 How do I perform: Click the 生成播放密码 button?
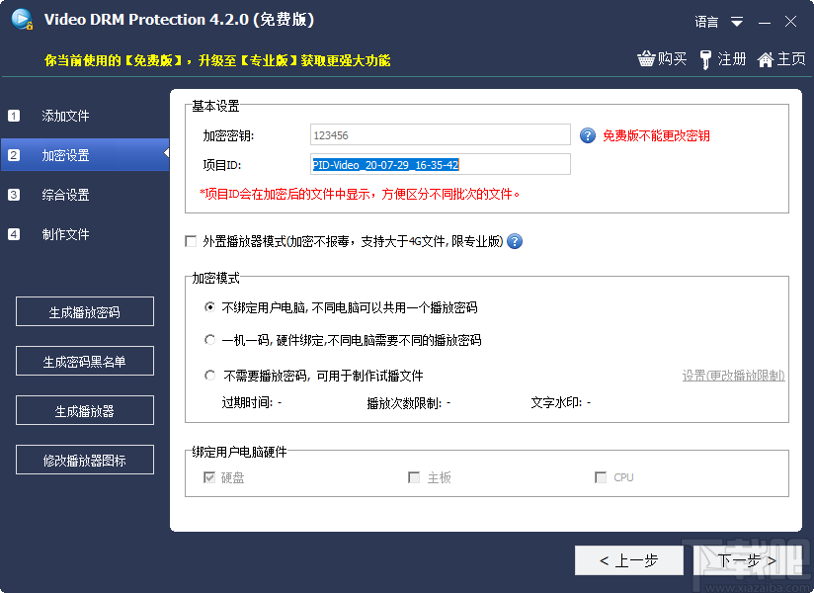(84, 311)
